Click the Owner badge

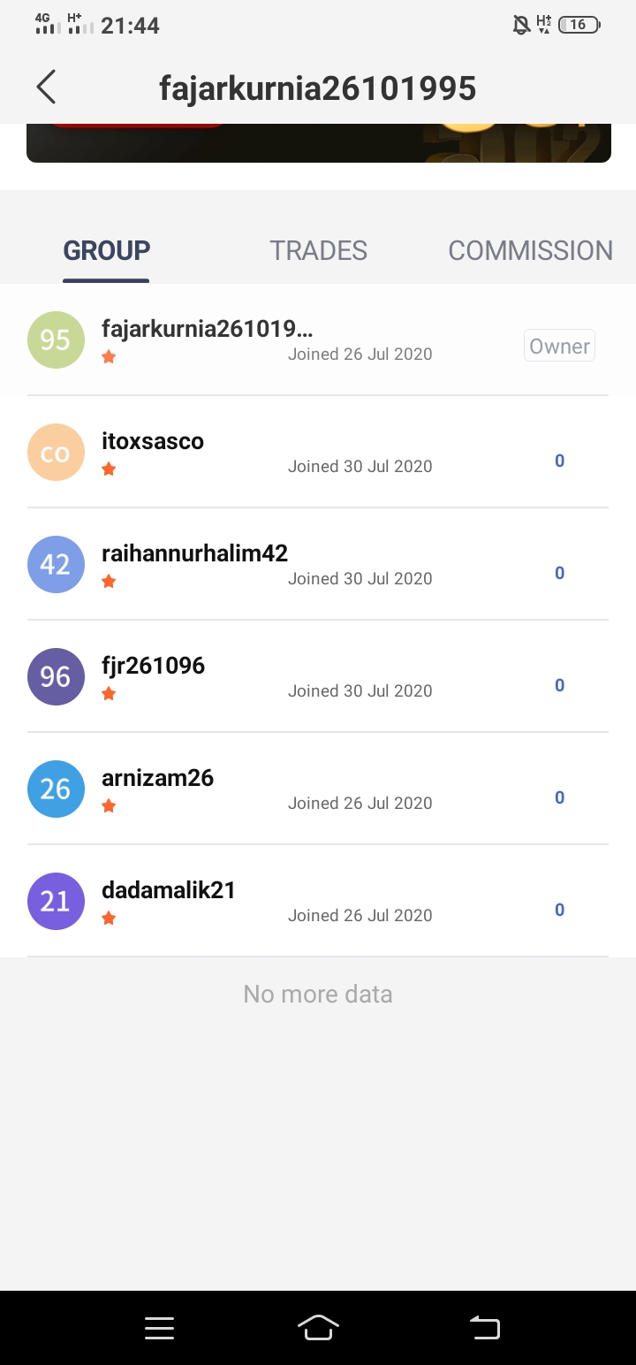(559, 346)
